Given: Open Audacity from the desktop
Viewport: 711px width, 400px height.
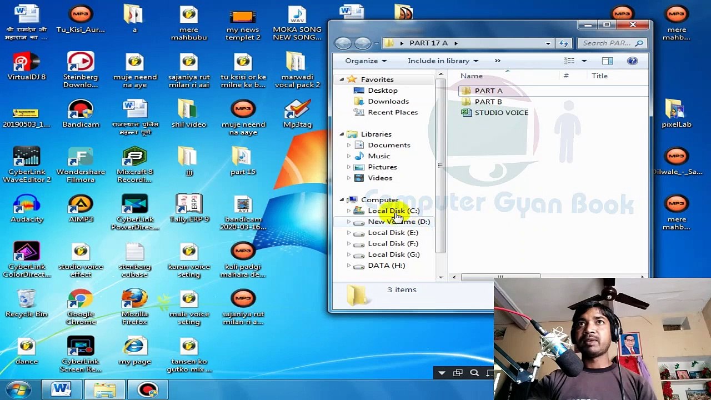Looking at the screenshot, I should coord(27,209).
